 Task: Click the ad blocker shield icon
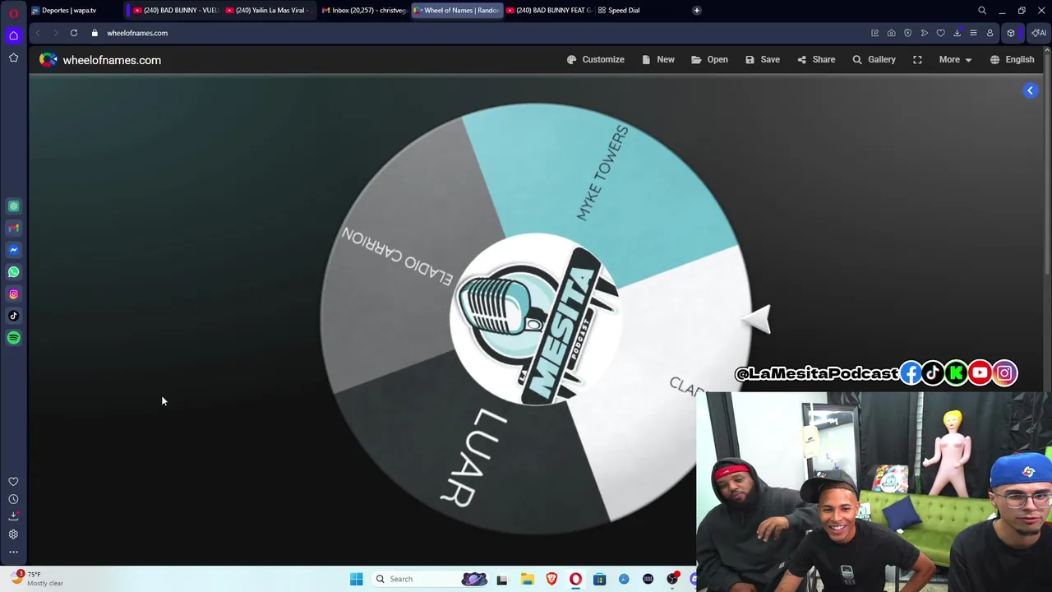907,33
